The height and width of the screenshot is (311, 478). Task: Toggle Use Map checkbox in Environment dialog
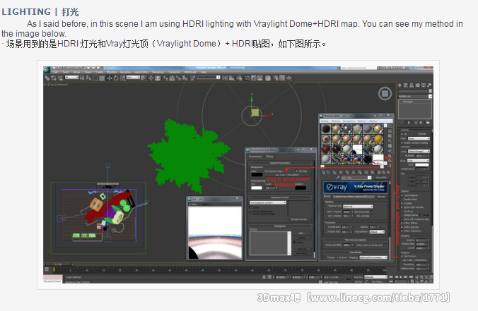(x=296, y=171)
